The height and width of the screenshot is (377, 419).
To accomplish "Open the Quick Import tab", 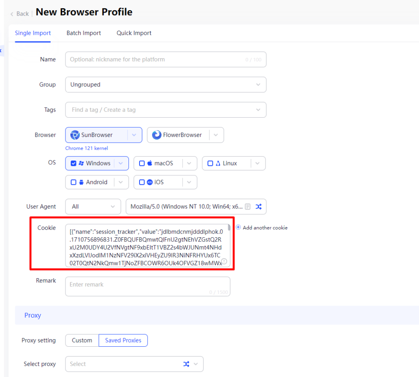I will pyautogui.click(x=134, y=33).
